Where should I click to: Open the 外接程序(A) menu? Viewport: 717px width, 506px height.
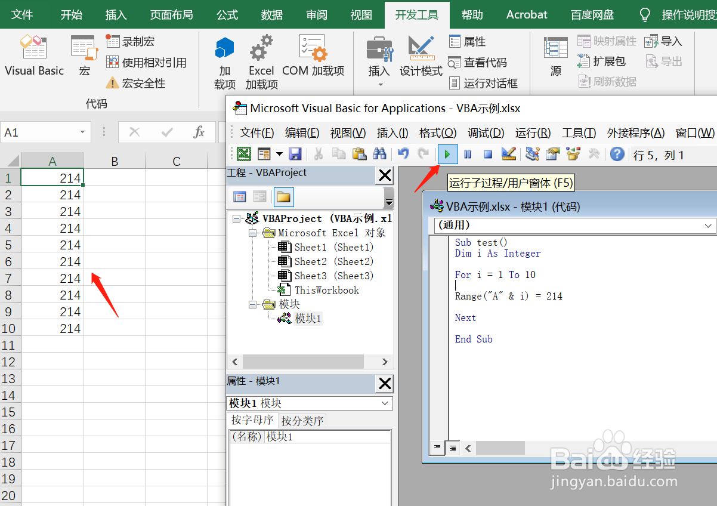point(636,133)
